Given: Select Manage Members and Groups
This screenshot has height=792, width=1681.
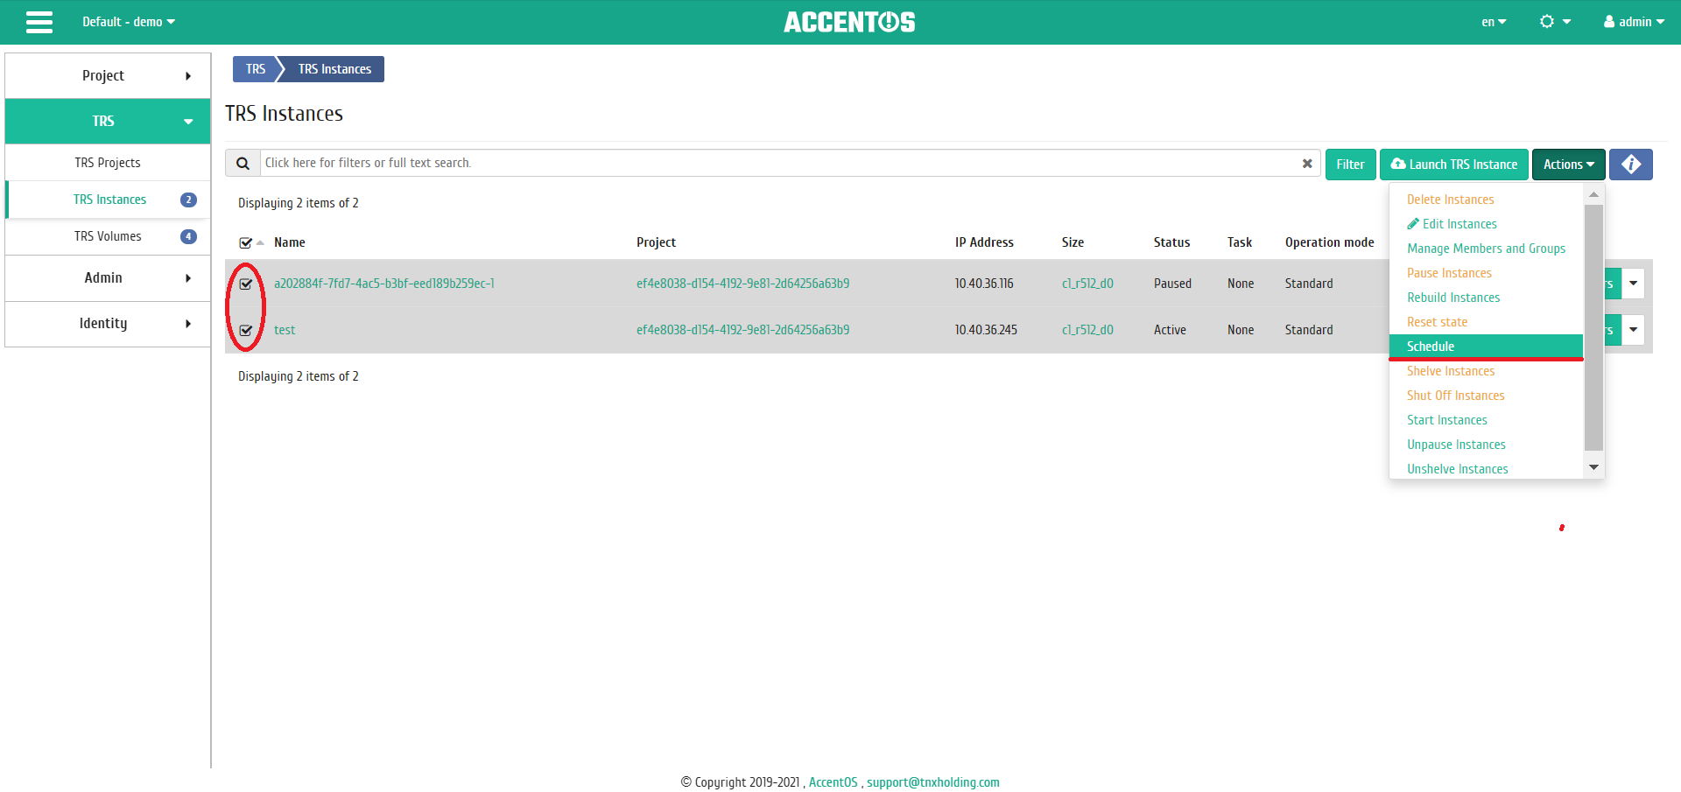Looking at the screenshot, I should click(x=1486, y=249).
